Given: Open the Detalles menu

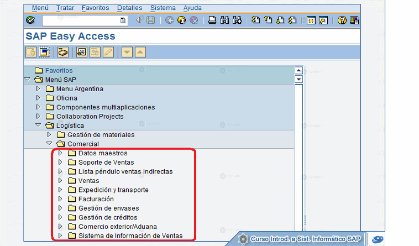Looking at the screenshot, I should coord(129,8).
